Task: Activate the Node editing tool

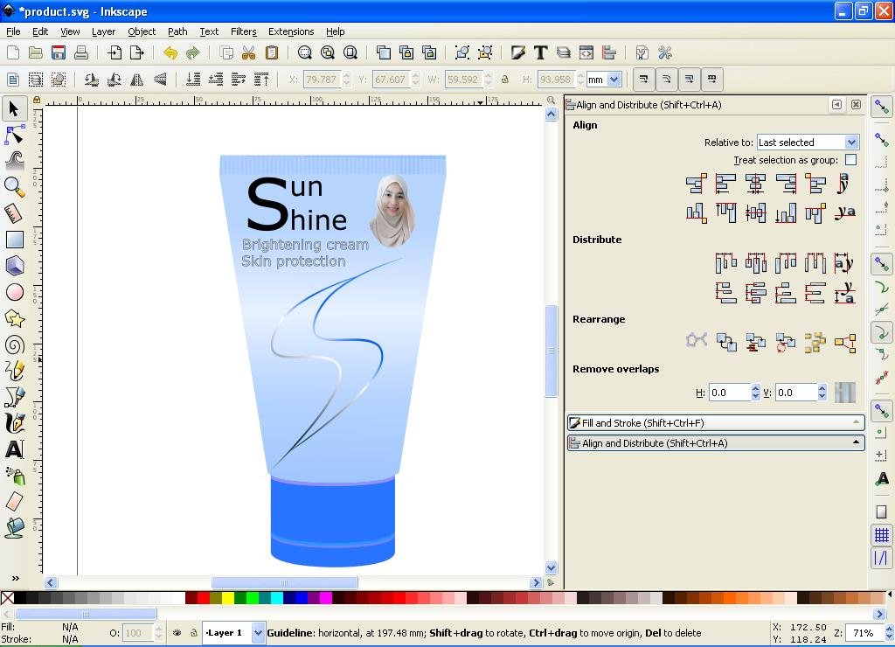Action: click(x=14, y=135)
